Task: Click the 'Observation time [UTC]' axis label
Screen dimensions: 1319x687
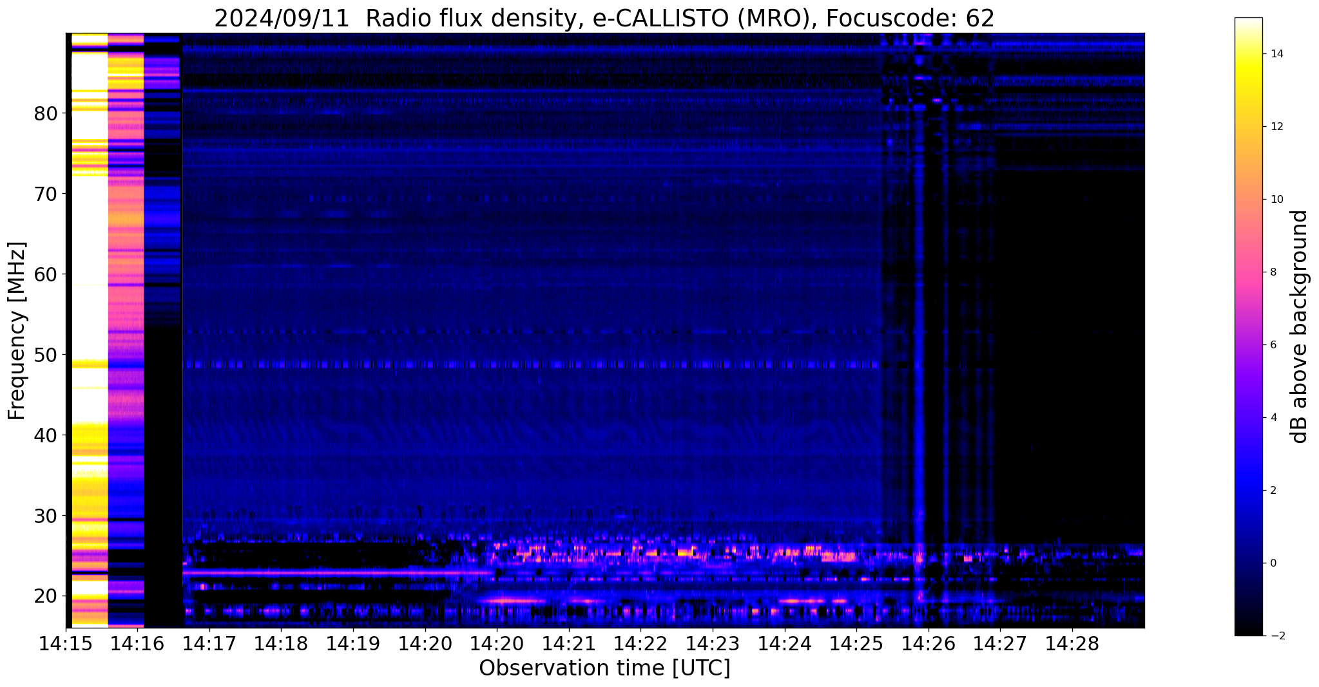Action: [x=604, y=668]
